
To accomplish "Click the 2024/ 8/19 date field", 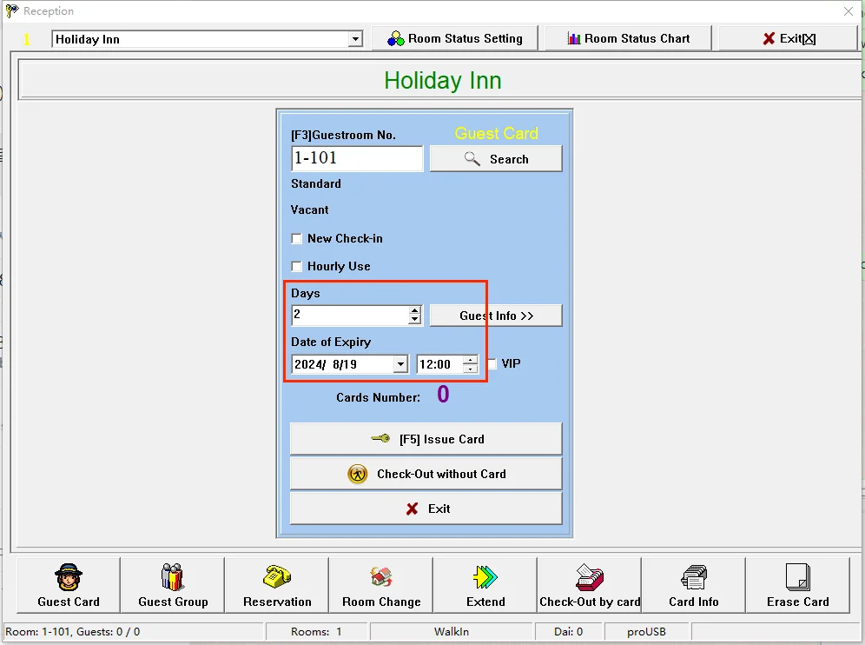I will (342, 364).
